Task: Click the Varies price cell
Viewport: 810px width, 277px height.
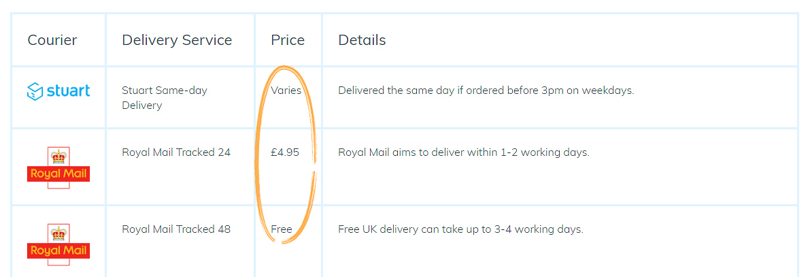Action: coord(286,91)
